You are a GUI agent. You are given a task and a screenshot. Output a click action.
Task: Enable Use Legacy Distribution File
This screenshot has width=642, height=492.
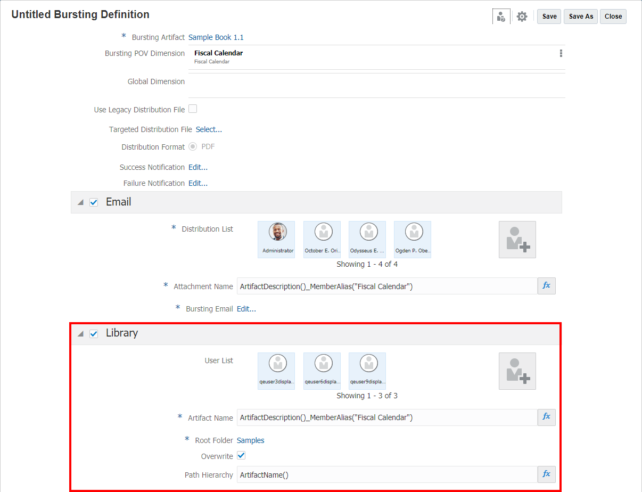[x=193, y=108]
